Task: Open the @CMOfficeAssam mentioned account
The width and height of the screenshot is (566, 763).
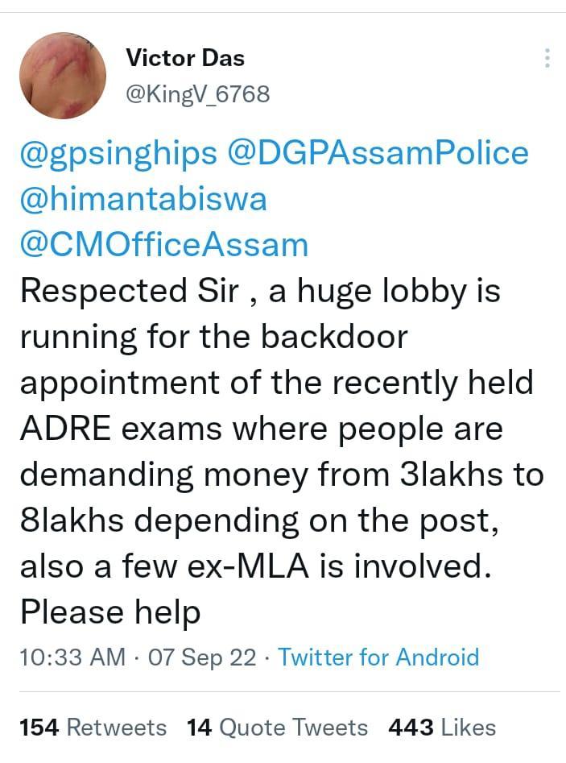Action: (164, 244)
